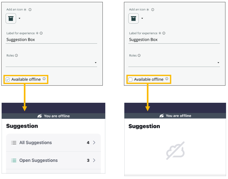Expand the Roles dropdown in right panel
Viewport: 228px width, 179px height.
tap(218, 63)
